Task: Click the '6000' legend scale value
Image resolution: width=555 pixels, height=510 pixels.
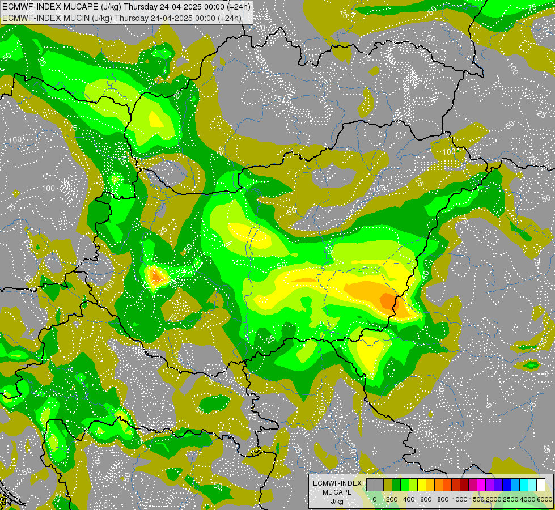Action: tap(545, 499)
